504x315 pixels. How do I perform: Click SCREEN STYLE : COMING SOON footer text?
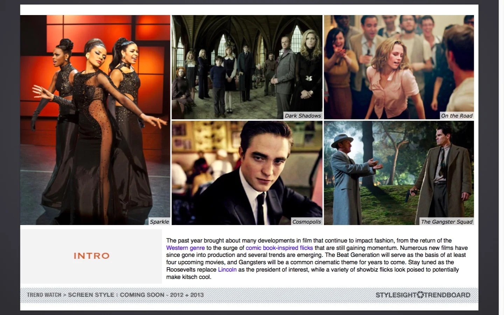click(136, 295)
